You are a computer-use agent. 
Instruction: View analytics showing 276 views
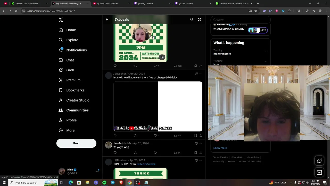pos(178,66)
